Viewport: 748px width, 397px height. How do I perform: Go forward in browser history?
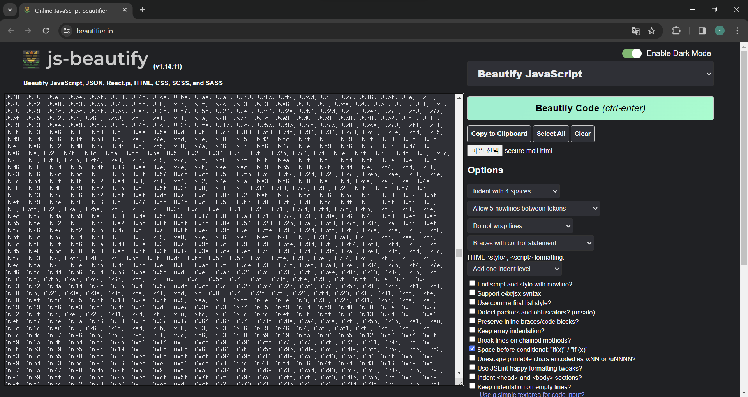point(28,31)
